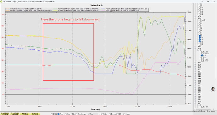Image resolution: width=217 pixels, height=115 pixels.
Task: Uncheck the checked C11 channel
Action: 200,39
